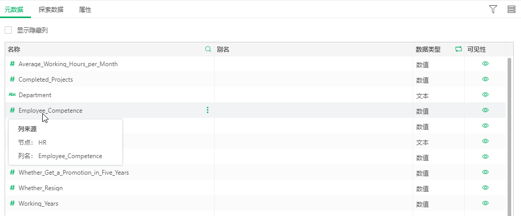Open the three-dot menu for Employee_Competence
Screen dimensions: 521x216
[208, 110]
